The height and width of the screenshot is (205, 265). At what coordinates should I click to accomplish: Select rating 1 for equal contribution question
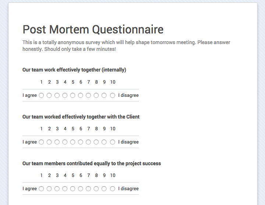coord(41,188)
